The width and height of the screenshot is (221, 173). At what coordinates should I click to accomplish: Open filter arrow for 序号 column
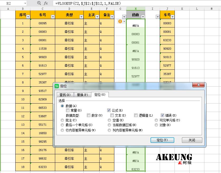[x=28, y=17]
